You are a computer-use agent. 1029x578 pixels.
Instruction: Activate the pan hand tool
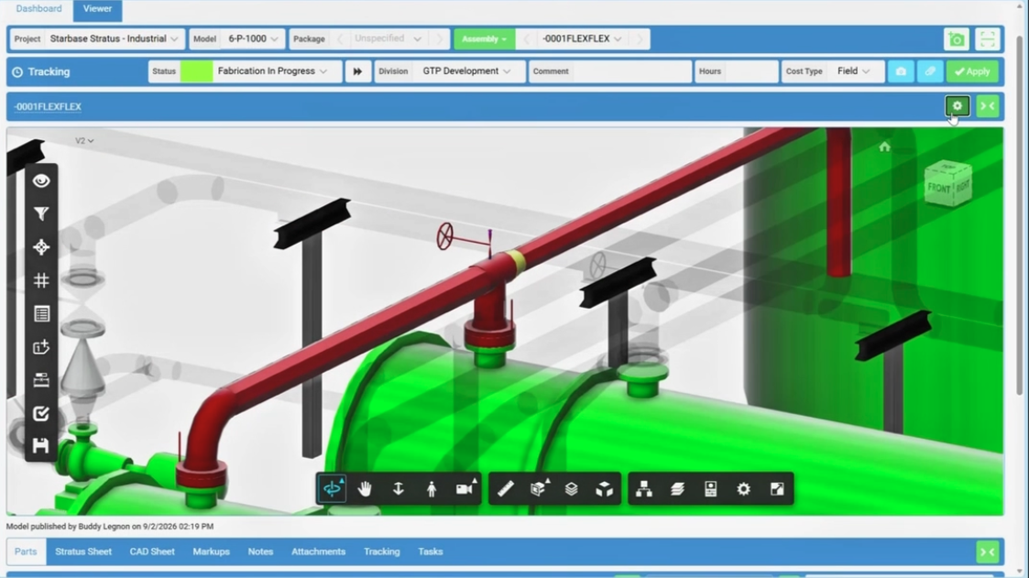365,489
